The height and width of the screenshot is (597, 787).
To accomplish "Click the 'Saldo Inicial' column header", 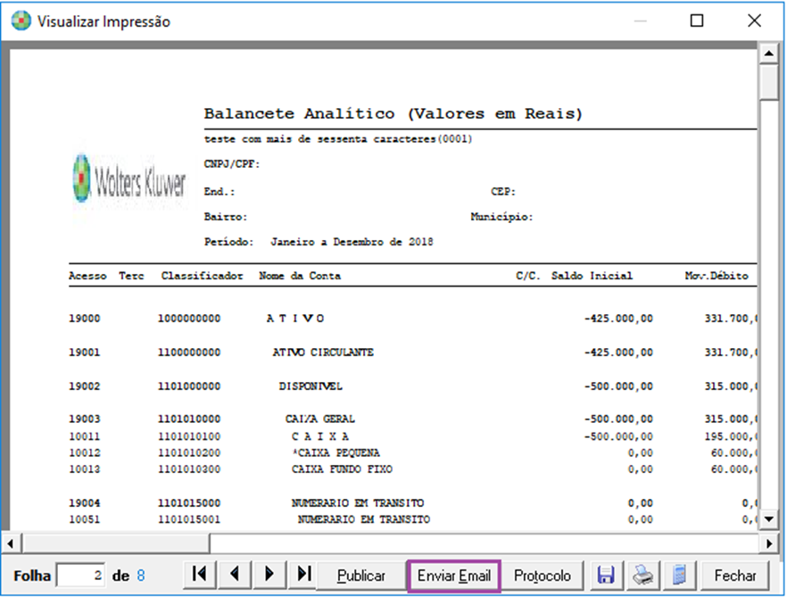I will pyautogui.click(x=592, y=276).
